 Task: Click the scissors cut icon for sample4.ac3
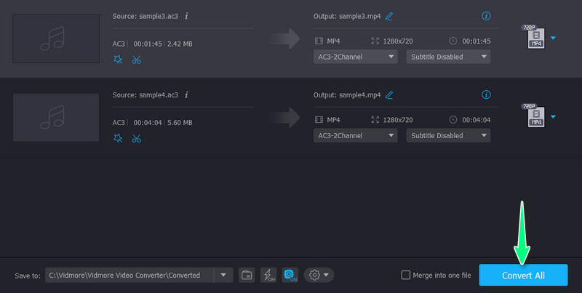pyautogui.click(x=136, y=138)
